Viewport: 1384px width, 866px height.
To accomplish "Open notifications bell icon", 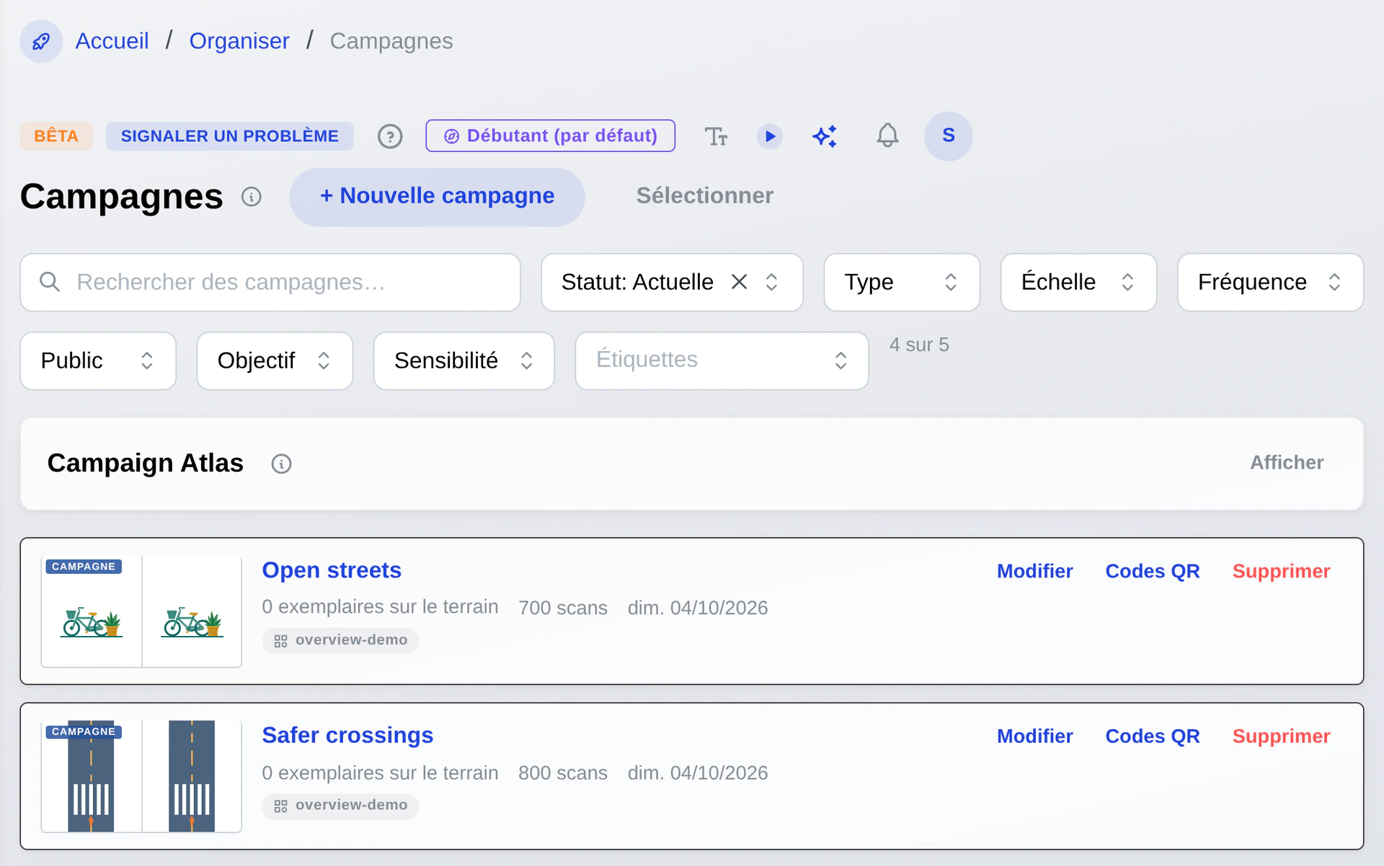I will pyautogui.click(x=887, y=136).
